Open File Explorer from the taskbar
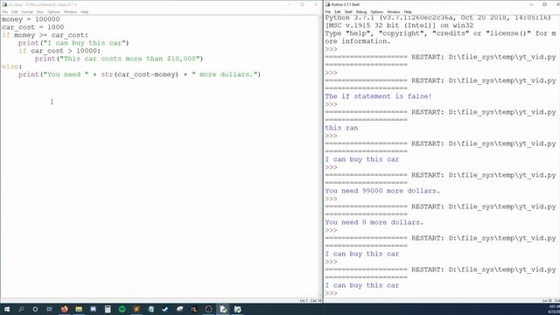 pos(79,309)
